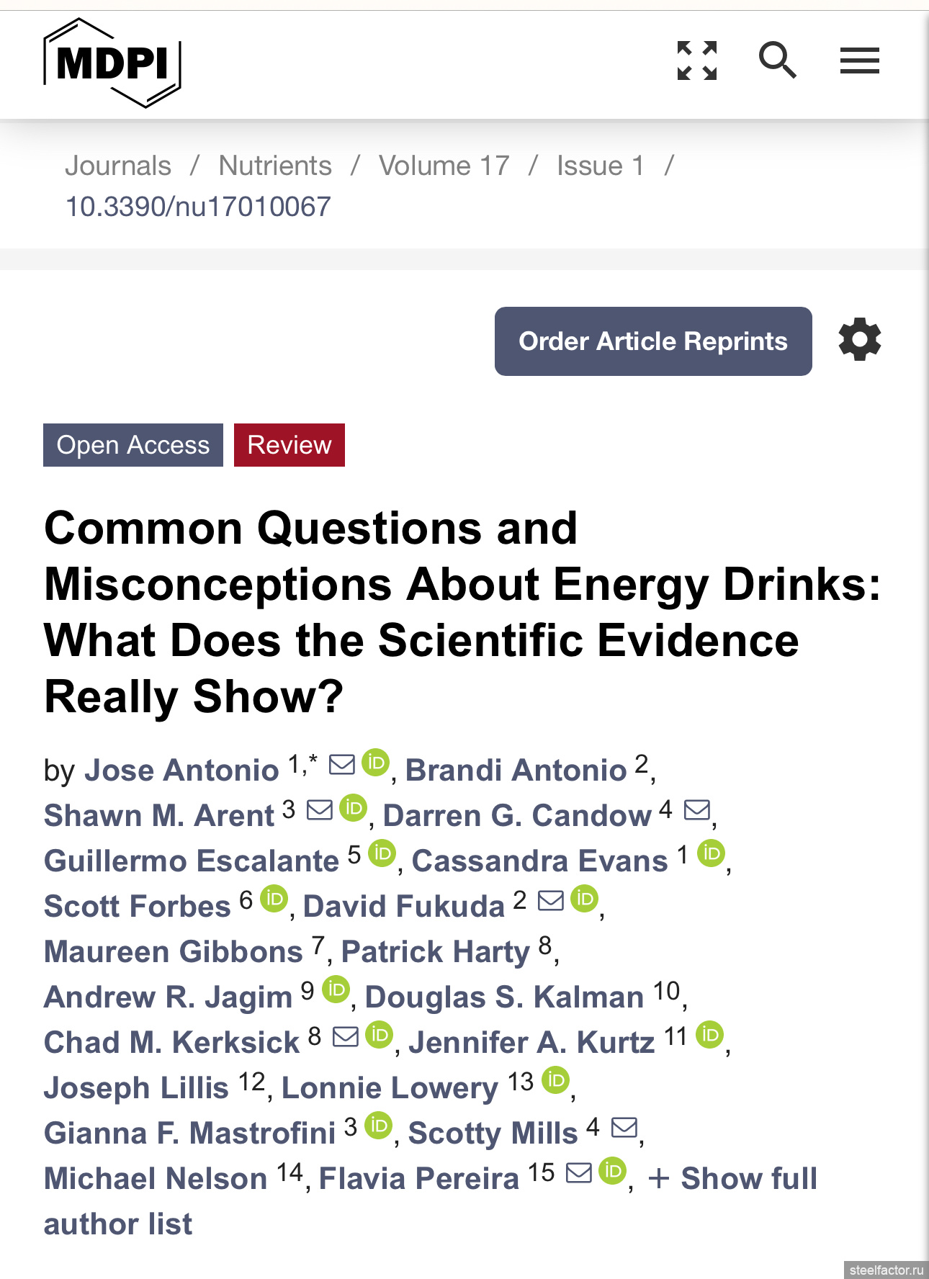Open the hamburger menu
Viewport: 929px width, 1279px height.
[860, 60]
